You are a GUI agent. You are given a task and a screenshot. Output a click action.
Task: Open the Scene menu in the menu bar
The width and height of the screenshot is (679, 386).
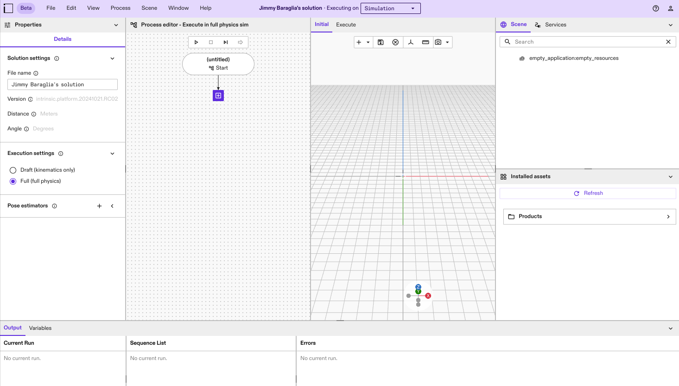click(149, 8)
